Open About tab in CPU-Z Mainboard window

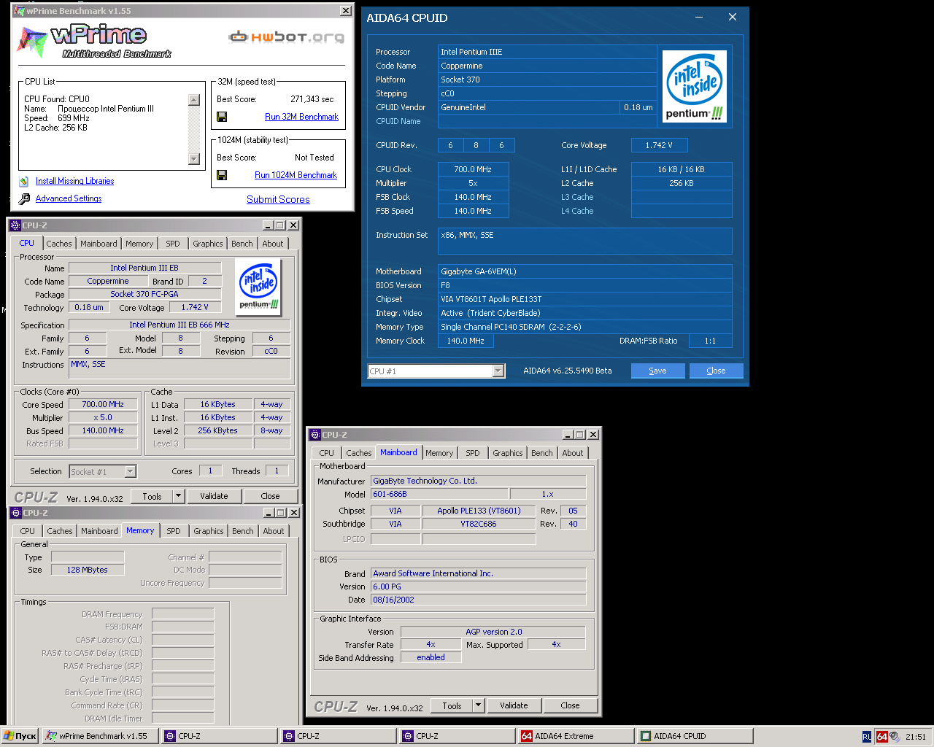pos(573,453)
